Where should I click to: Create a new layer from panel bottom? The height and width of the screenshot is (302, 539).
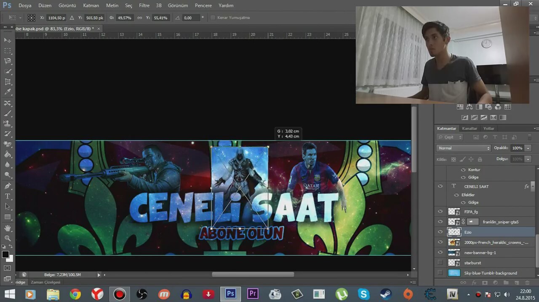(517, 283)
